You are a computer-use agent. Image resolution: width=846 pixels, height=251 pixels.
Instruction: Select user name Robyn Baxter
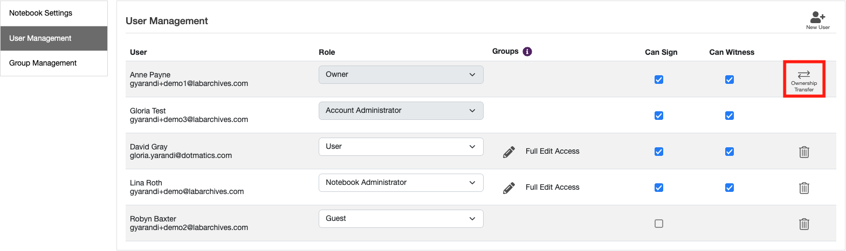coord(153,219)
